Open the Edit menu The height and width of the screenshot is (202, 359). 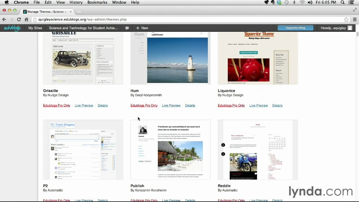tap(48, 2)
